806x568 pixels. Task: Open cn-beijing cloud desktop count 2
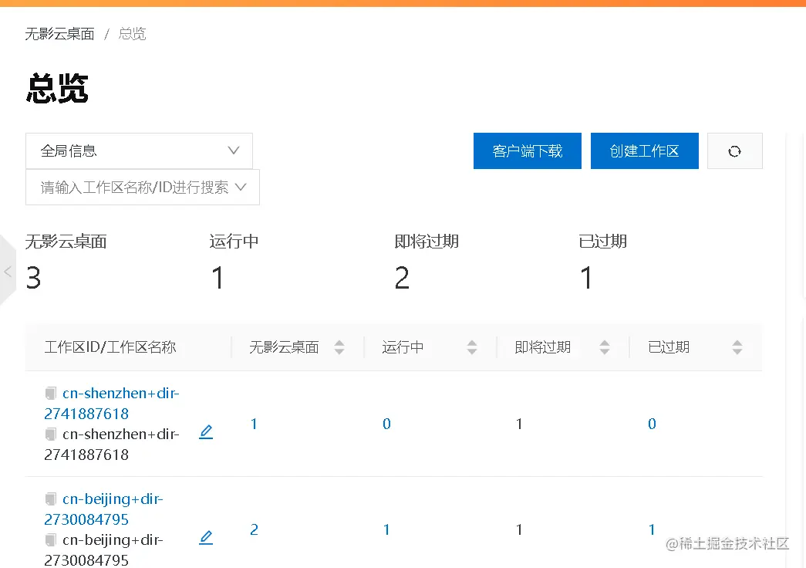click(x=254, y=529)
